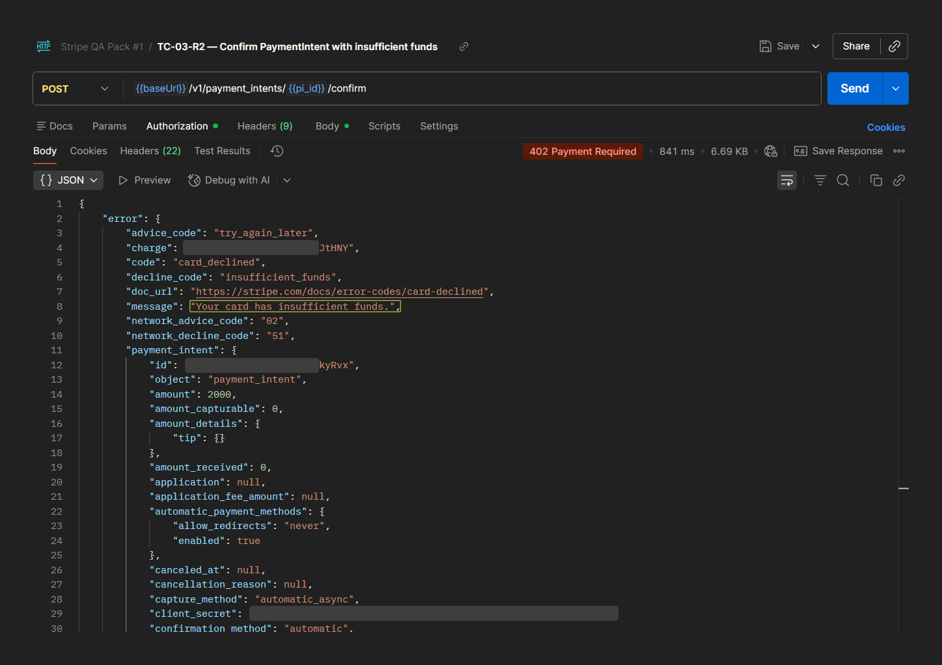Image resolution: width=942 pixels, height=665 pixels.
Task: Click the "insufficient_funds" decline code value
Action: [x=278, y=277]
